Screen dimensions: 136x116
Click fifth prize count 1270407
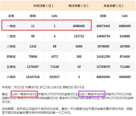coord(33,67)
